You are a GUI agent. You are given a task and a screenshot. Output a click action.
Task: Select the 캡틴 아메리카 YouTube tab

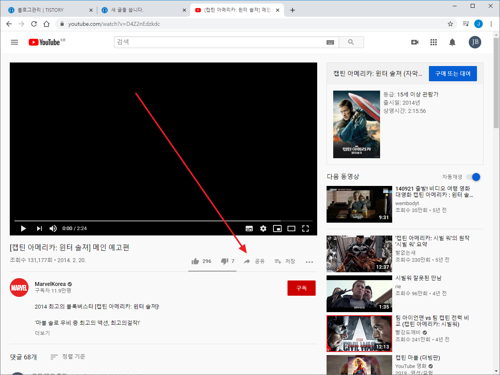[x=237, y=10]
